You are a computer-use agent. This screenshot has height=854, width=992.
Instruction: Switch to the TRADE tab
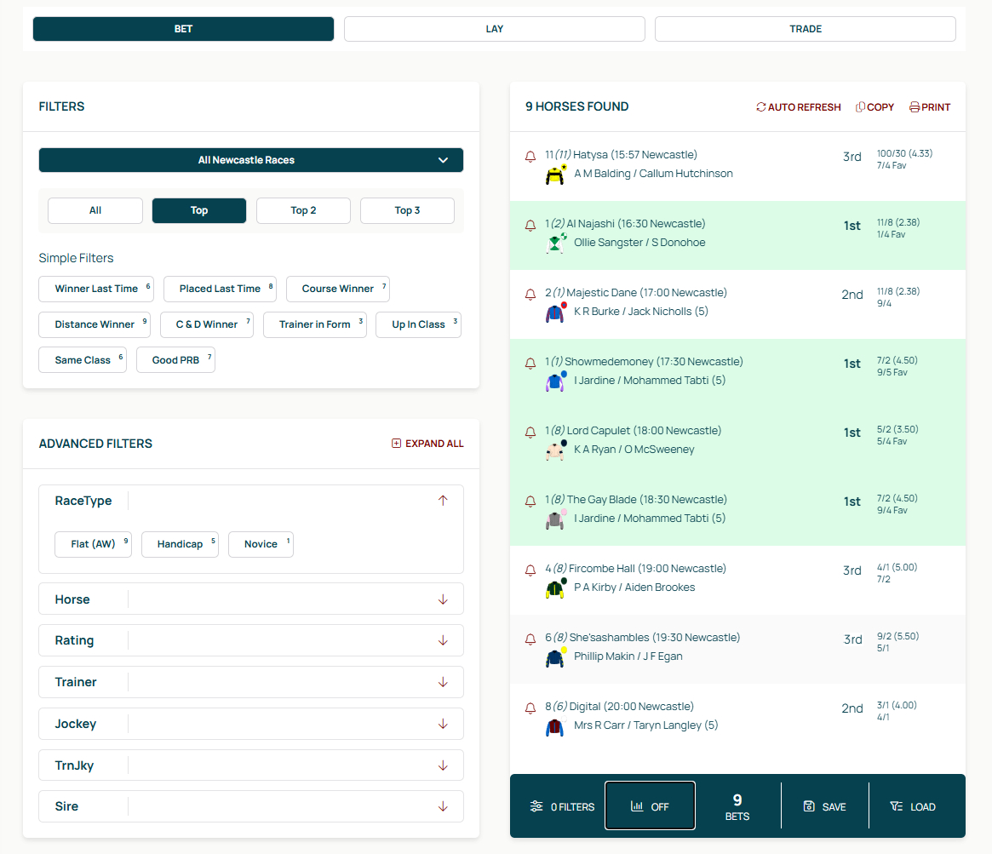805,28
